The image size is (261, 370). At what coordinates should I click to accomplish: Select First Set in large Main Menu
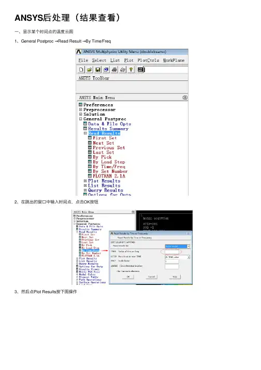point(105,138)
